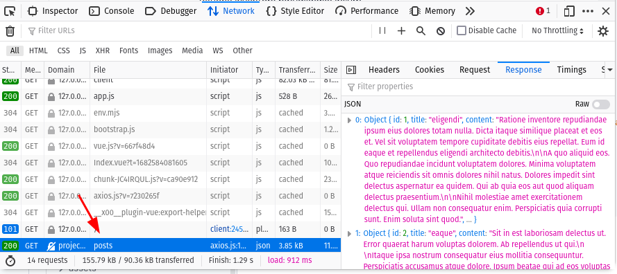Filter requests by JS
Viewport: 617px width, 274px height.
83,51
